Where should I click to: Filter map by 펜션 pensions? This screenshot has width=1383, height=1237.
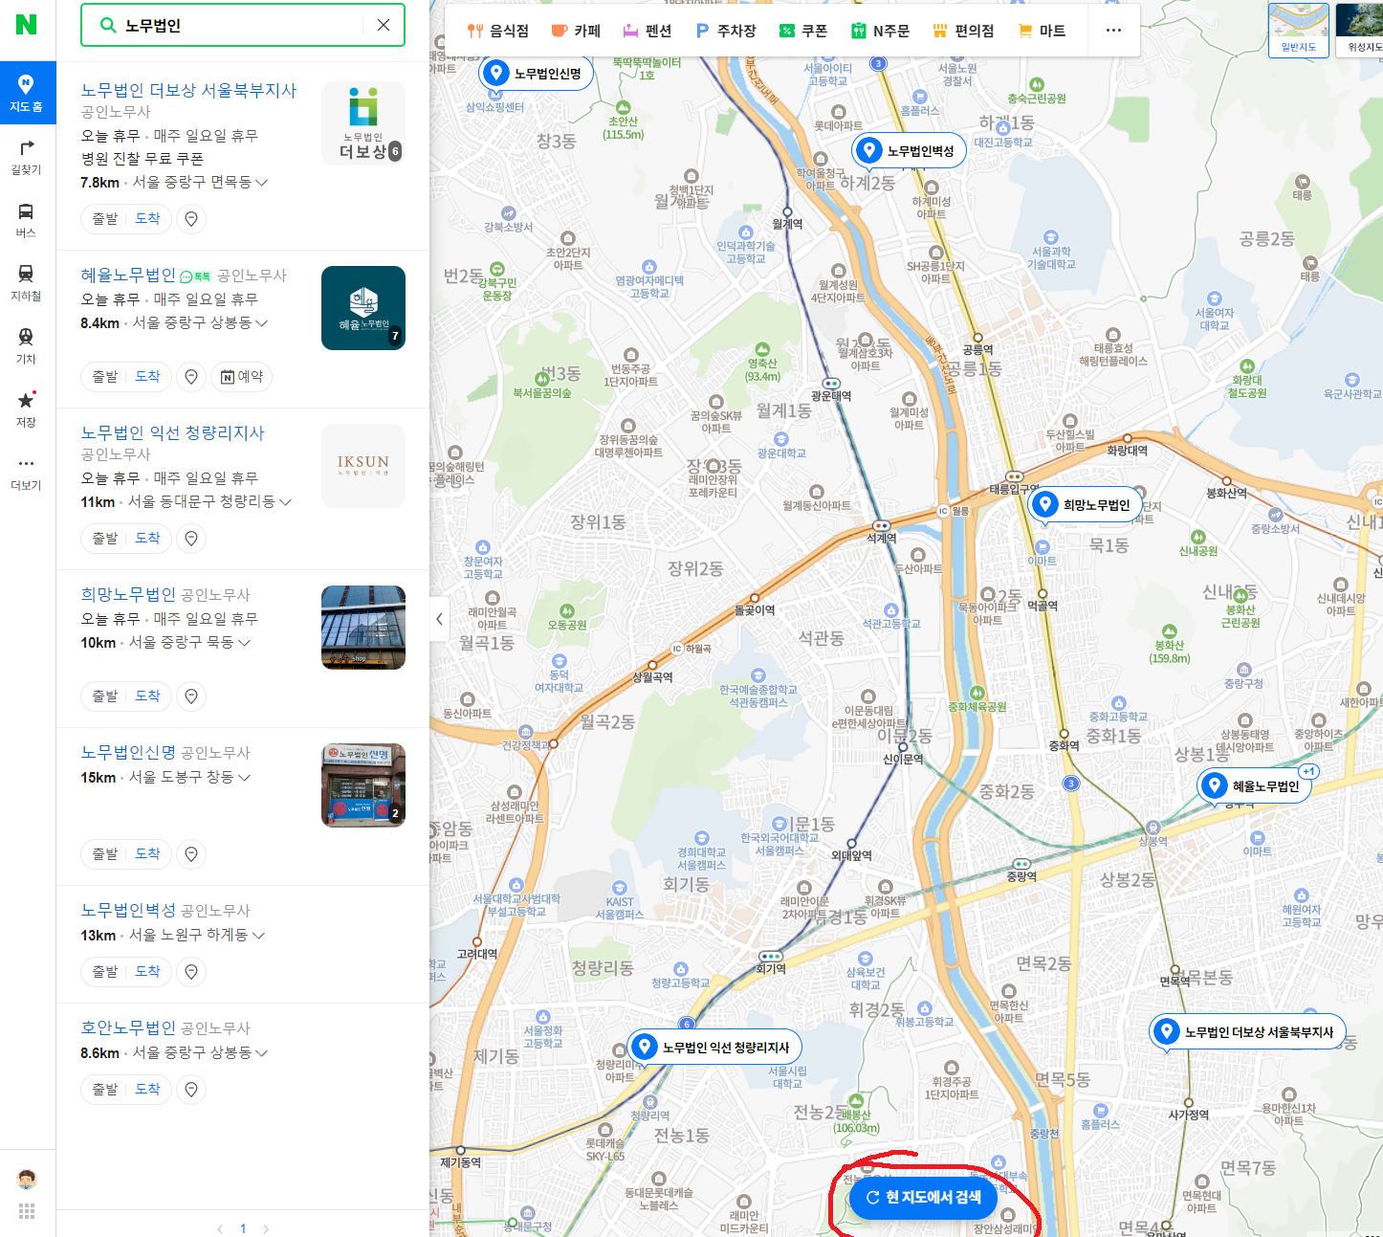pyautogui.click(x=648, y=31)
